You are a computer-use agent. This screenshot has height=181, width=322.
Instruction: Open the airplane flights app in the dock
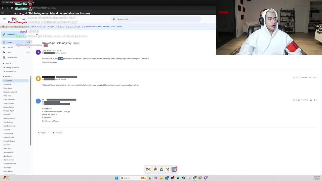point(168,169)
